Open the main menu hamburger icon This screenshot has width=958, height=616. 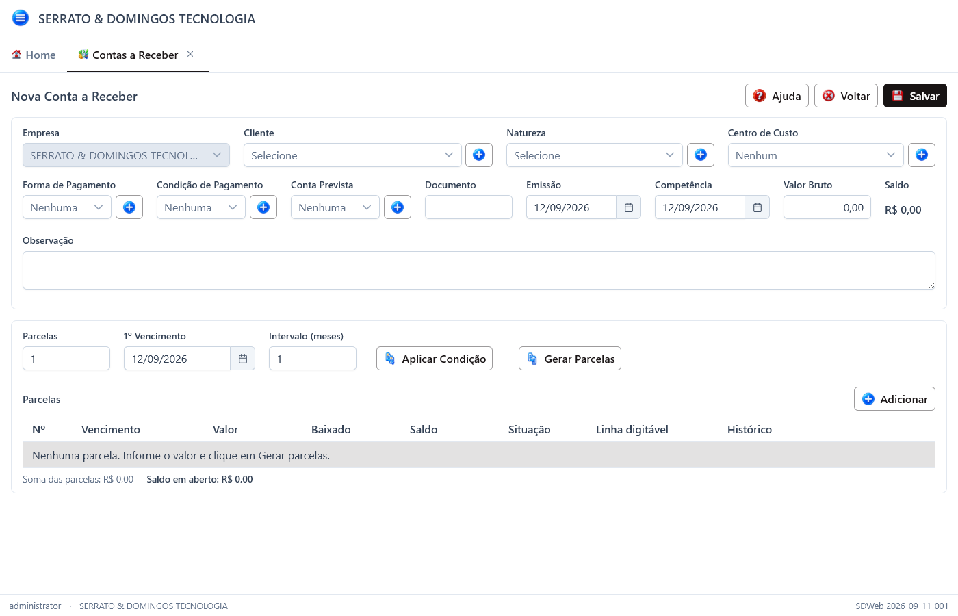[21, 18]
